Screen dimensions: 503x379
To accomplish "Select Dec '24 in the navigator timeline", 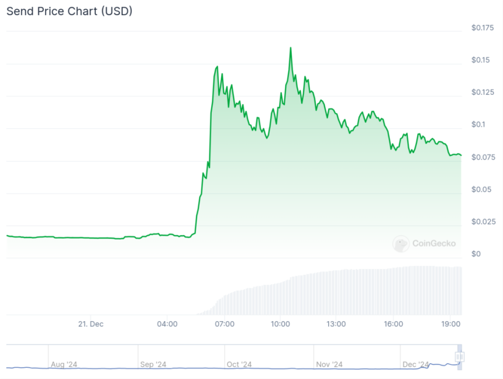I will coord(416,364).
